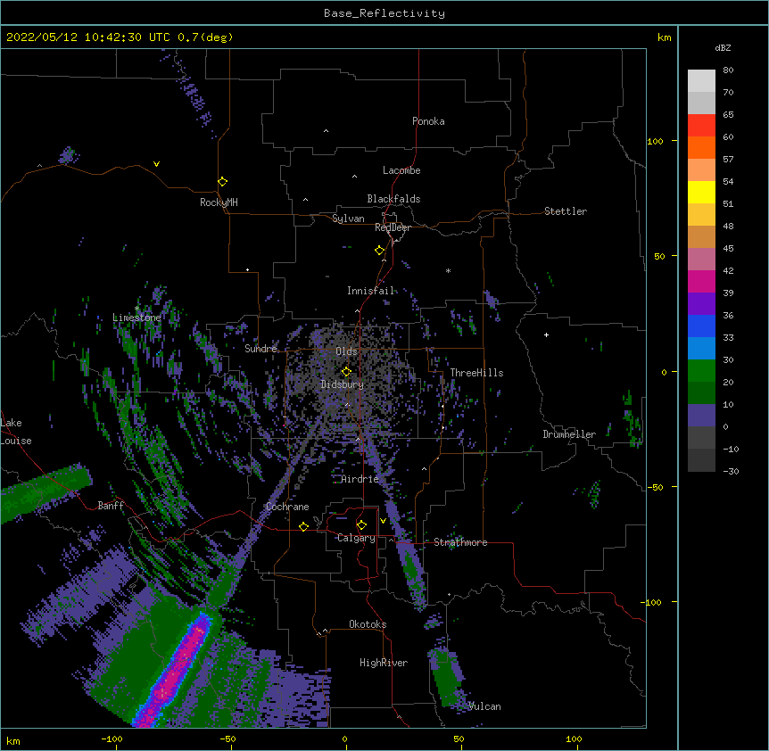This screenshot has height=751, width=769.
Task: Click the dBZ legend heading
Action: (x=723, y=48)
